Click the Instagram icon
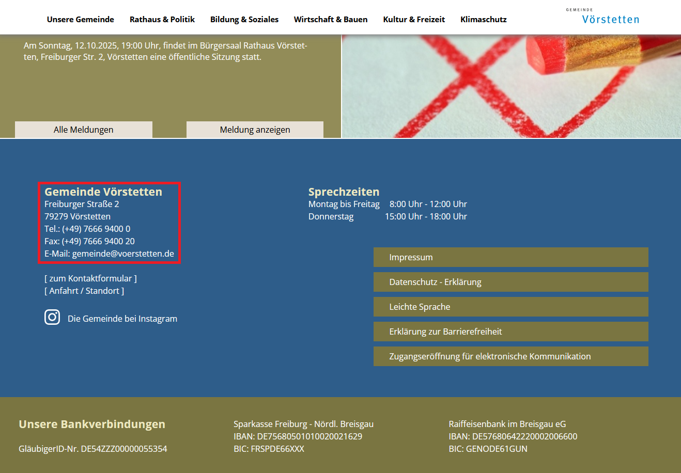 52,317
